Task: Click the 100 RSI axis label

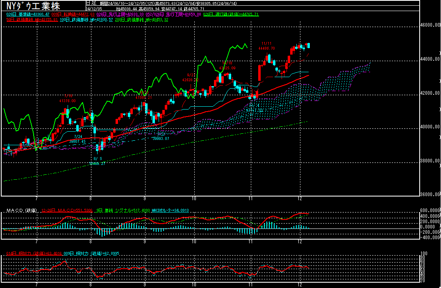Action: coord(423,254)
